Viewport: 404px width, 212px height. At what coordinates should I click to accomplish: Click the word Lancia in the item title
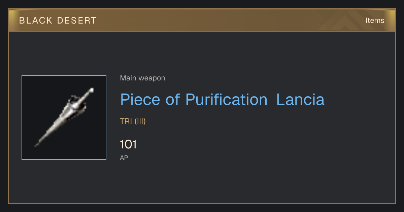300,100
